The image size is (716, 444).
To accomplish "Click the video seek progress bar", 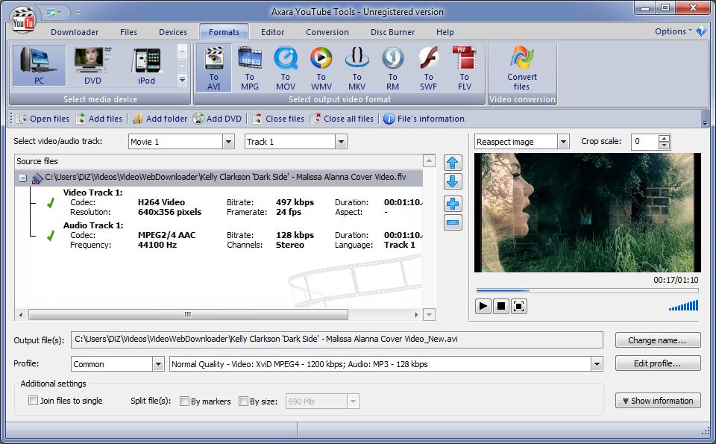I will point(587,290).
